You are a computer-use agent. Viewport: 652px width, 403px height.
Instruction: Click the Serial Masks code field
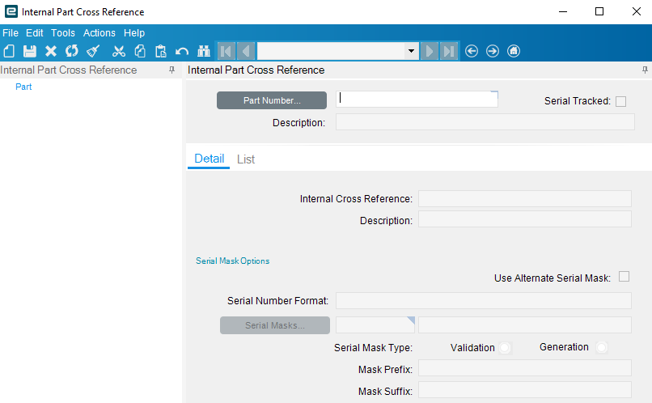tap(375, 325)
